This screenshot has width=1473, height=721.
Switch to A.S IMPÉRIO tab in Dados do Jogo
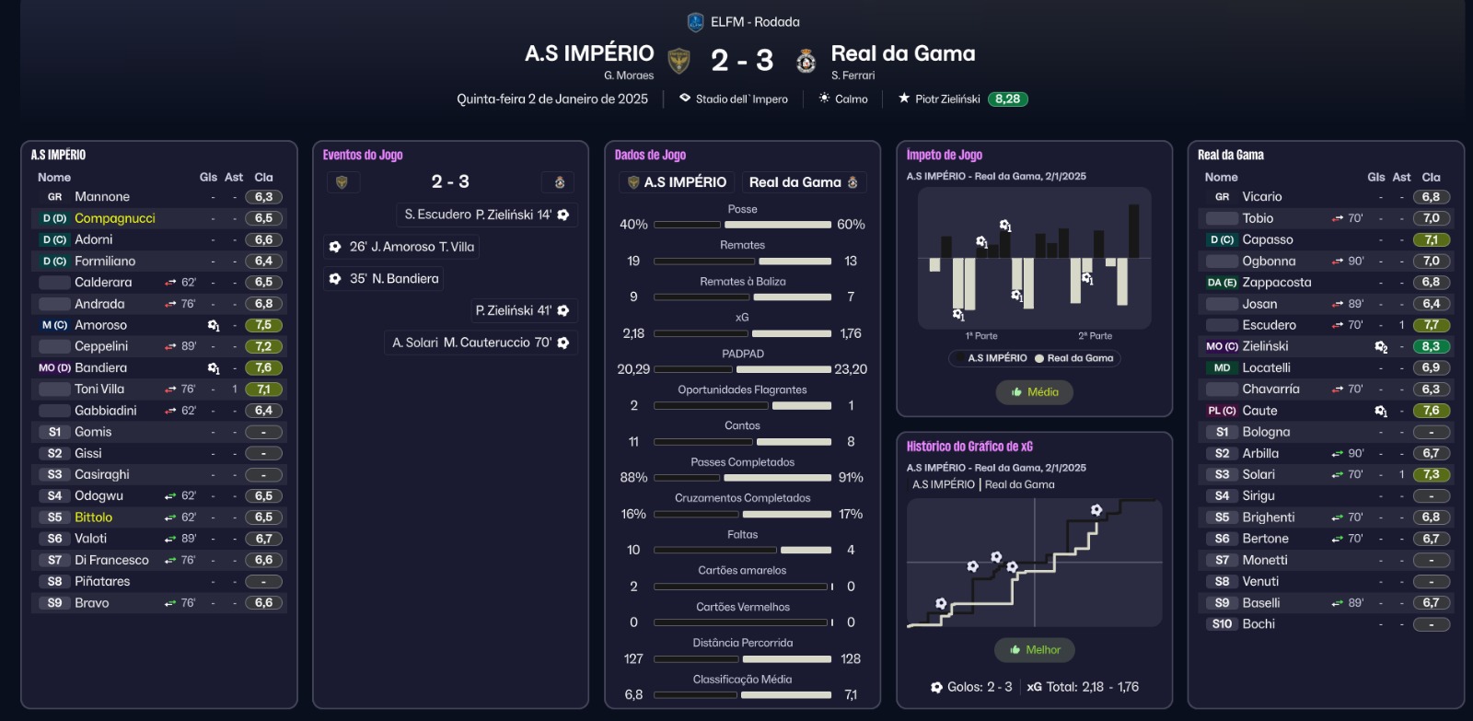coord(679,182)
